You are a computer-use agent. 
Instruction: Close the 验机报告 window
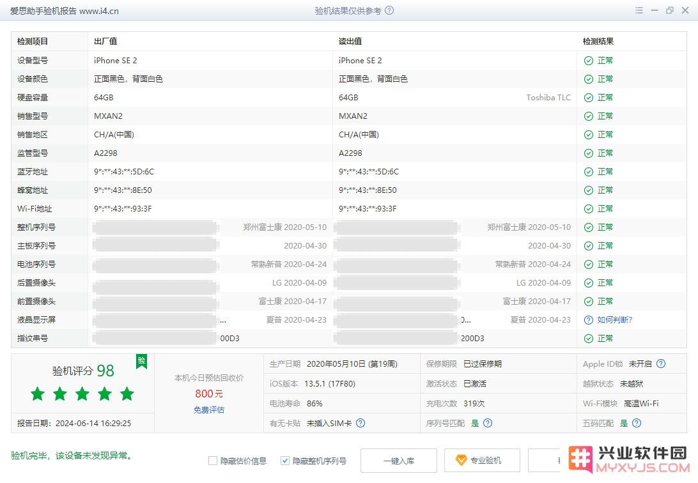685,10
